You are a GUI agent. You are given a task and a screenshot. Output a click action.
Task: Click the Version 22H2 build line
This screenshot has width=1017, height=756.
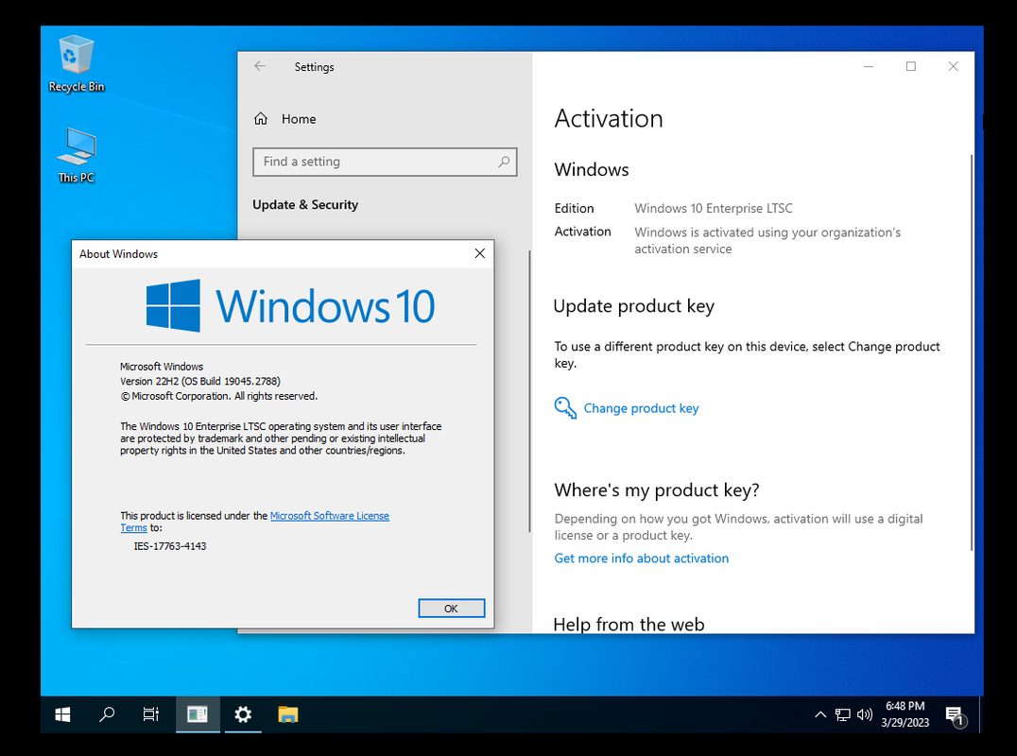[200, 381]
